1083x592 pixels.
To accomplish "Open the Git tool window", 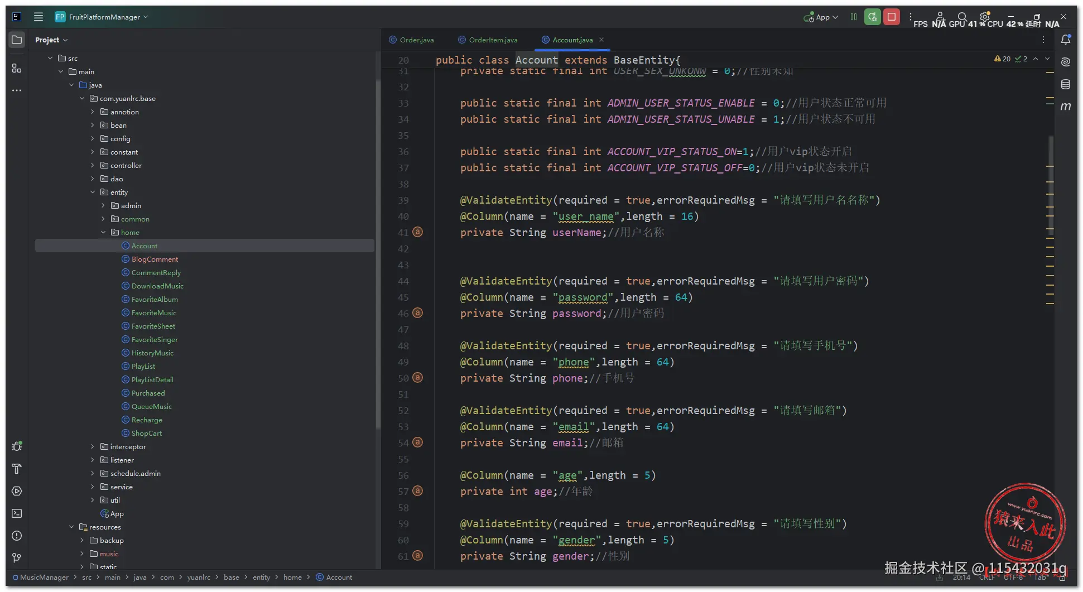I will [17, 558].
